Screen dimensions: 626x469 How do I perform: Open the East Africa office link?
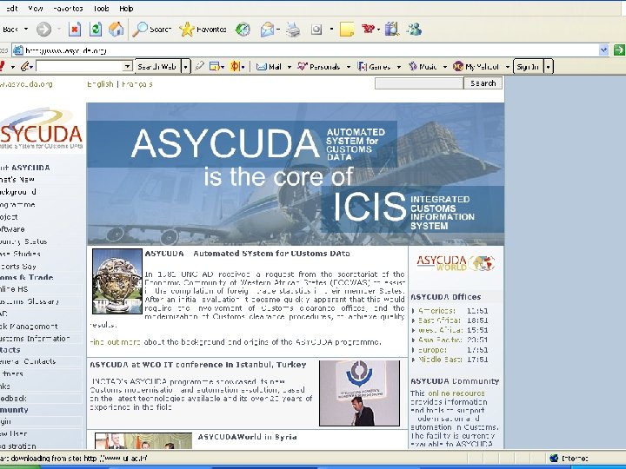coord(439,320)
